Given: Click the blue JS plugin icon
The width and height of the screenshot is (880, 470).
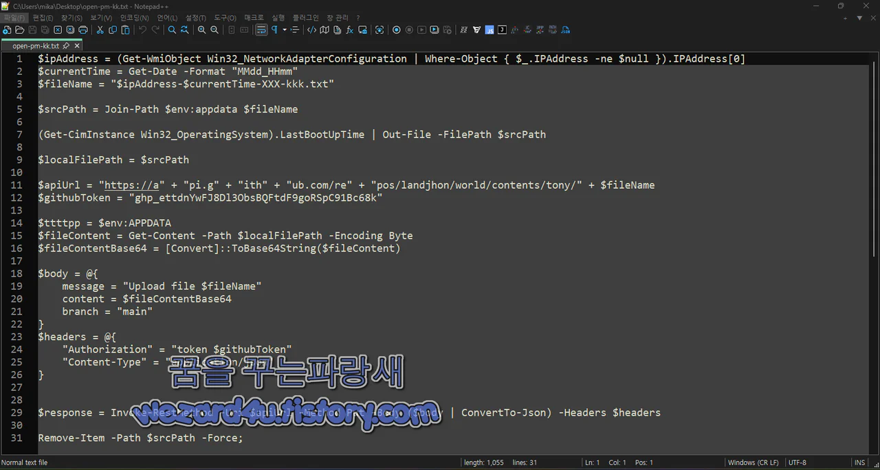Looking at the screenshot, I should (489, 30).
